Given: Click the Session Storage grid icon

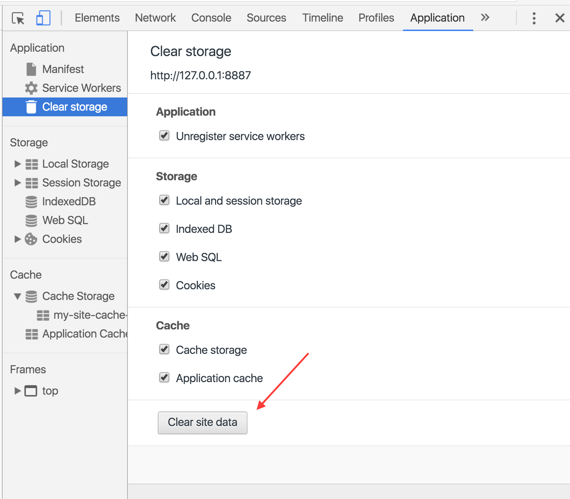Looking at the screenshot, I should point(32,183).
